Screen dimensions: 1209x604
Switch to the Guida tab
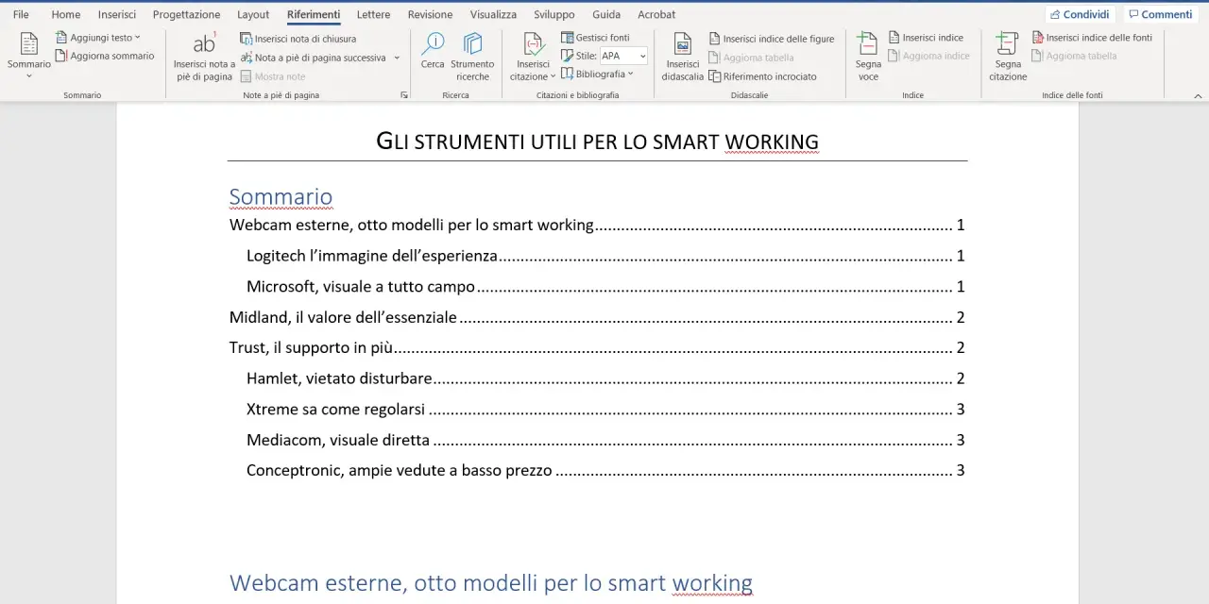606,14
